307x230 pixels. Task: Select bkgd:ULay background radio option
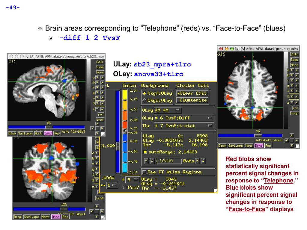pyautogui.click(x=157, y=93)
